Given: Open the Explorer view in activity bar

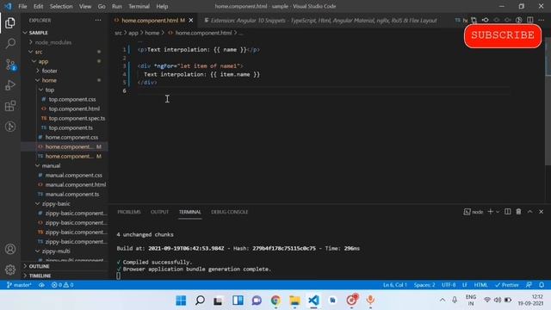Looking at the screenshot, I should 10,23.
